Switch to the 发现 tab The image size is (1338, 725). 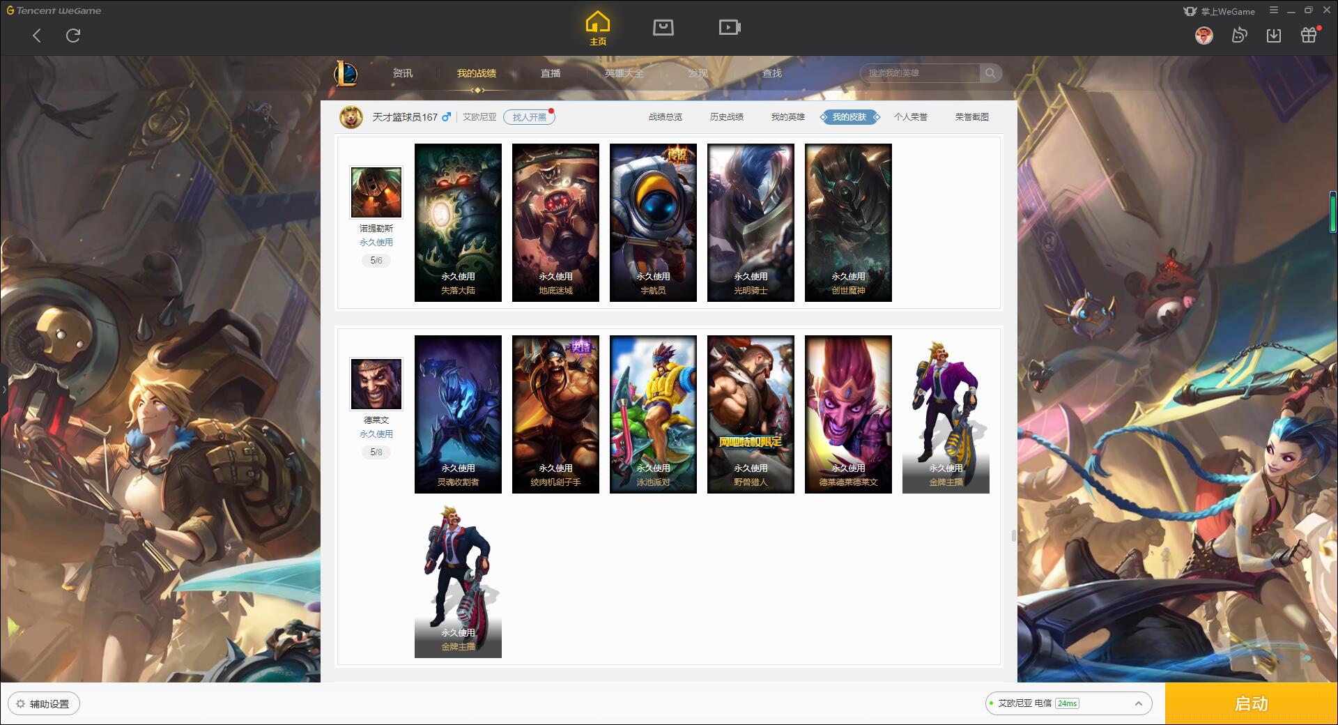point(698,73)
